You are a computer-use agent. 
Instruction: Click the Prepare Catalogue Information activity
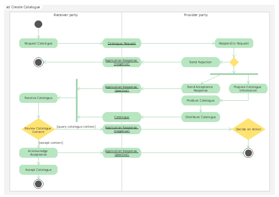248,88
